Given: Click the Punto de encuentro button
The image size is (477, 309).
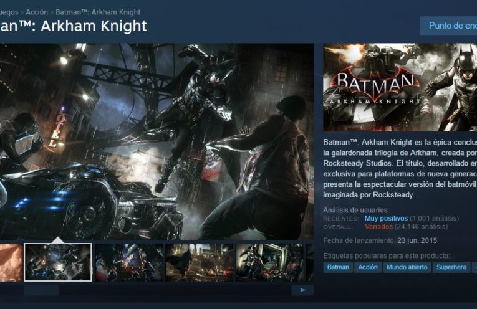Looking at the screenshot, I should (x=448, y=26).
